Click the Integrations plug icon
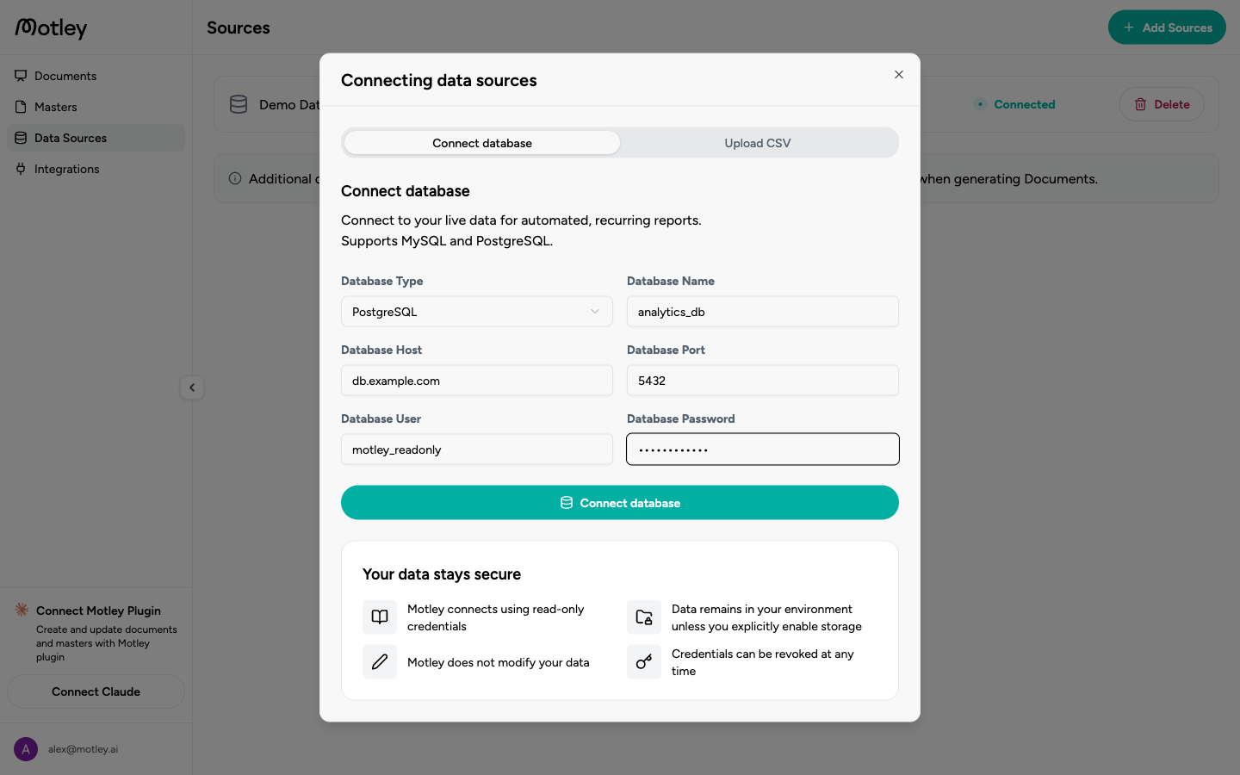Viewport: 1240px width, 775px height. (21, 169)
